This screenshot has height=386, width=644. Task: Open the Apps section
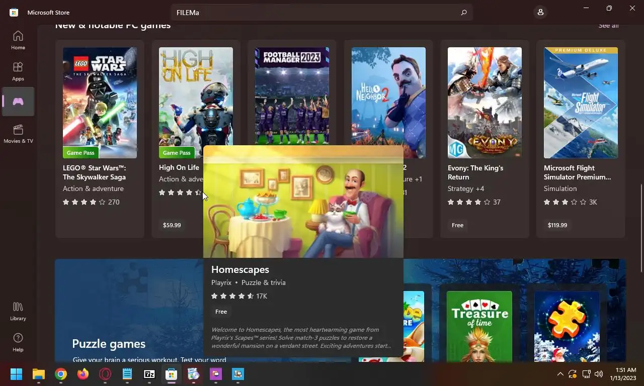18,71
